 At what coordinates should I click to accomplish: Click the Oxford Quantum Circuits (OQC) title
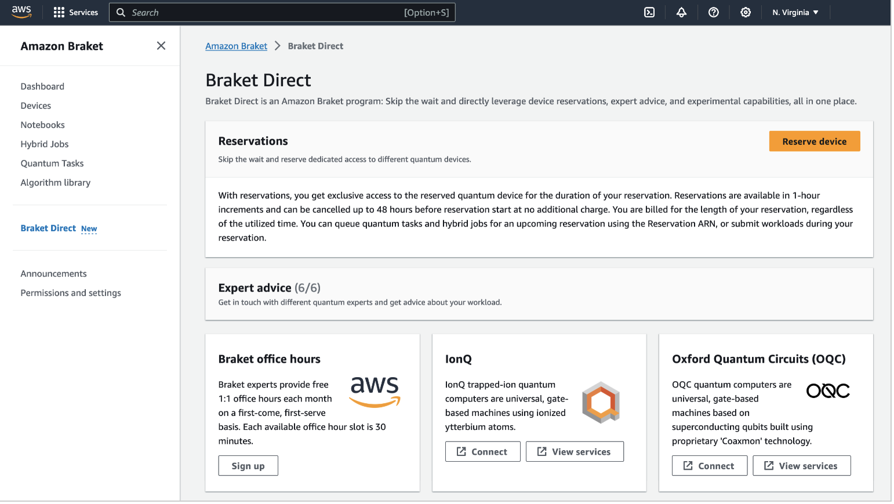click(759, 359)
